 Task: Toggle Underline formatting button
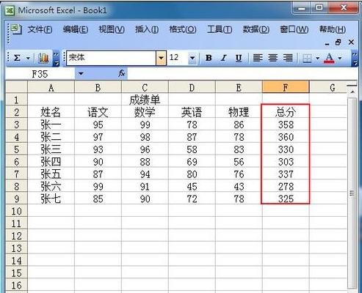point(239,58)
